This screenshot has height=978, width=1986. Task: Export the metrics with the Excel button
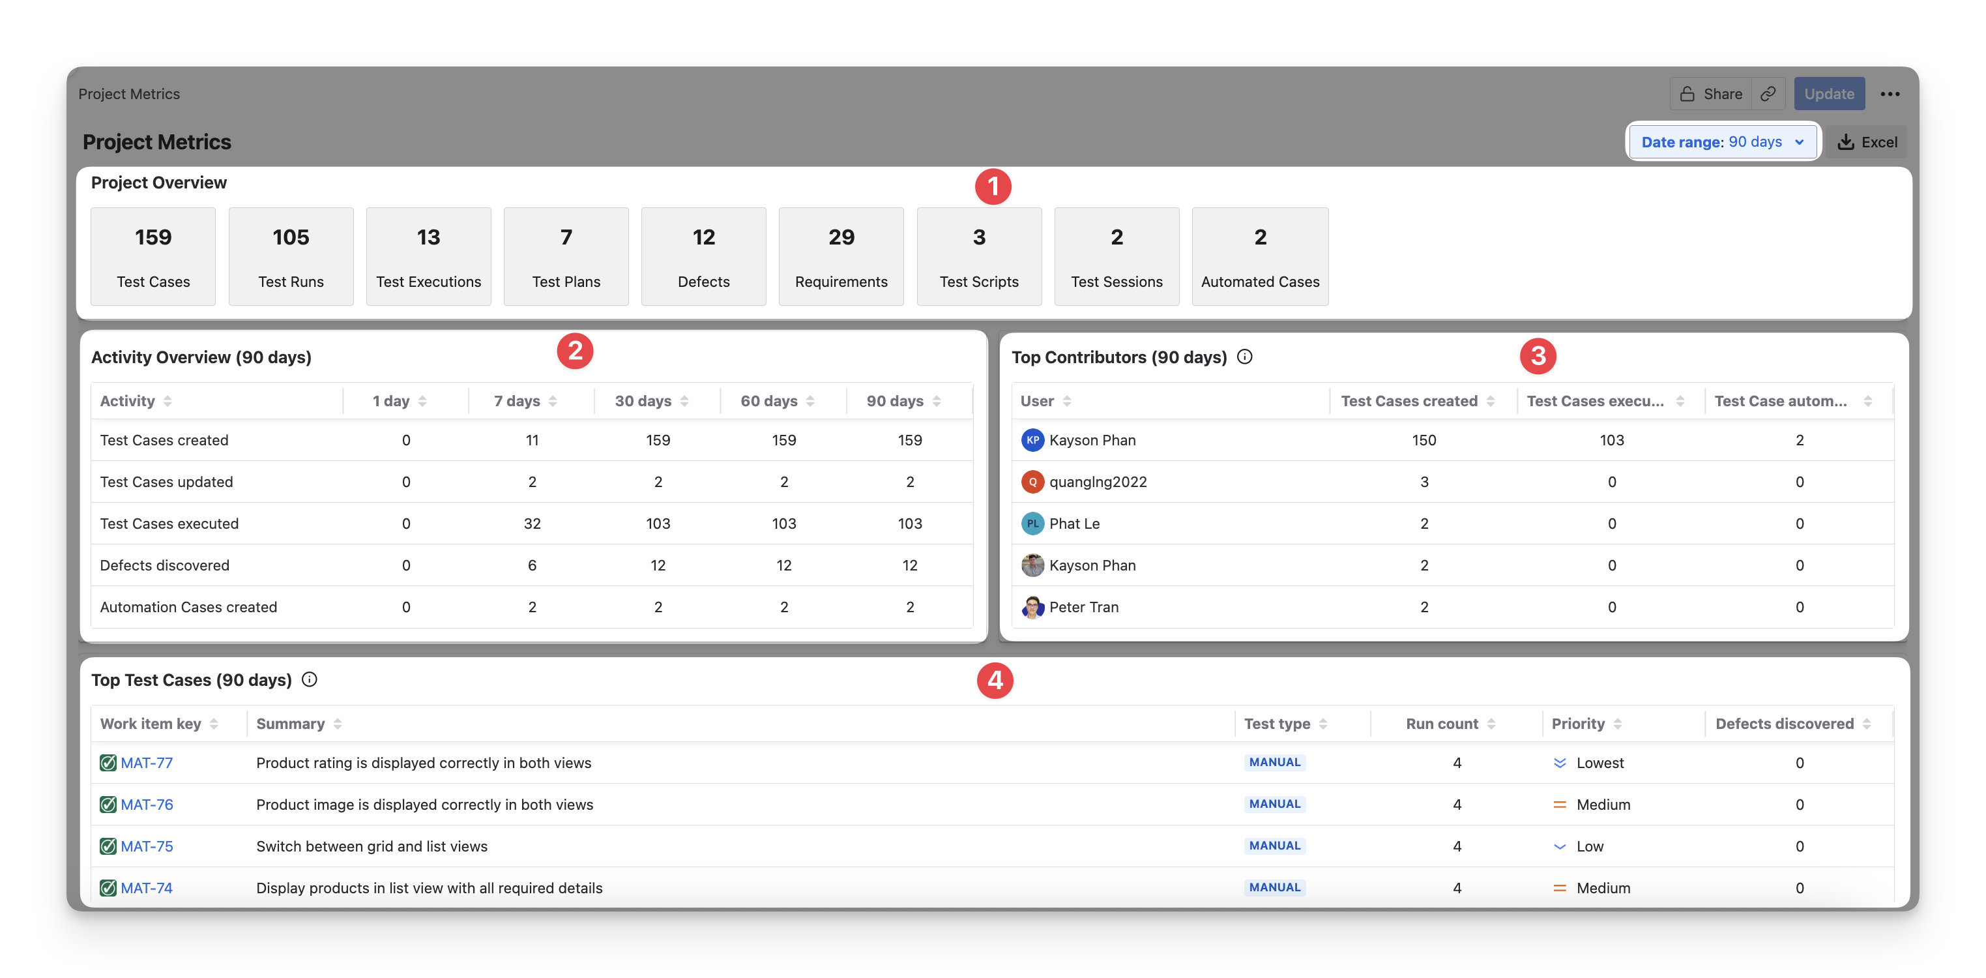1867,142
